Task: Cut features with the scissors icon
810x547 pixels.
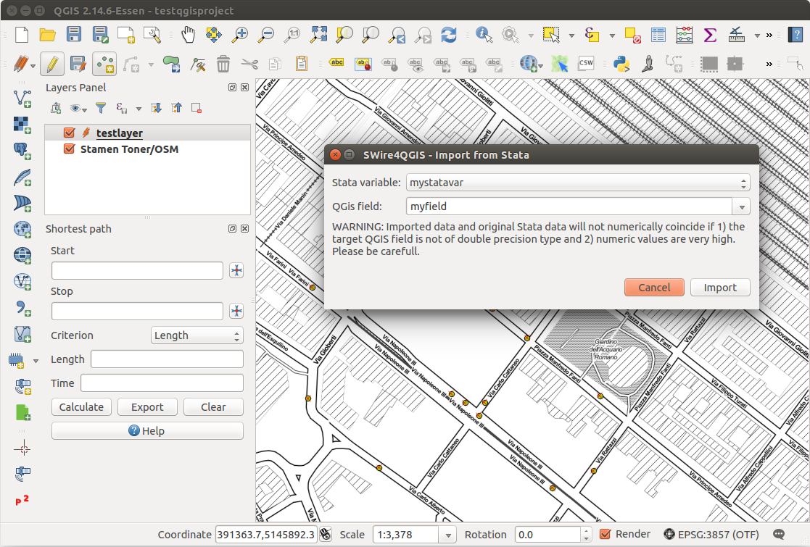Action: [x=249, y=64]
